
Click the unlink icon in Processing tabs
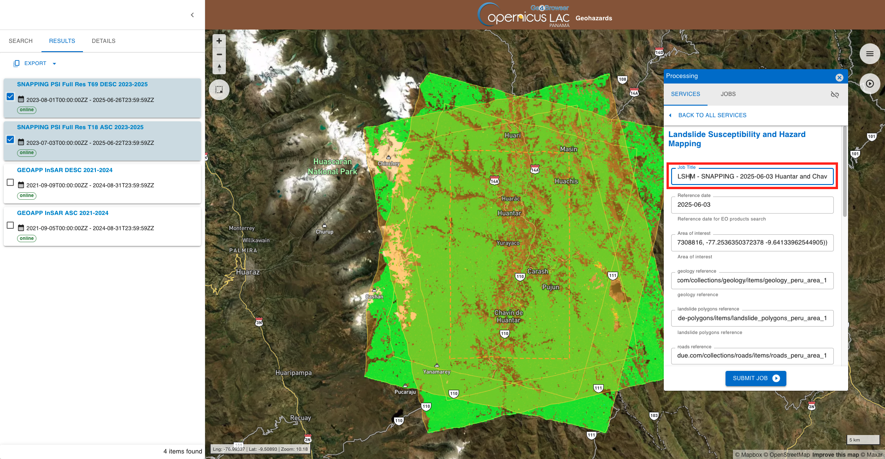834,95
